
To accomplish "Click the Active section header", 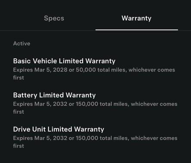I will pyautogui.click(x=22, y=44).
